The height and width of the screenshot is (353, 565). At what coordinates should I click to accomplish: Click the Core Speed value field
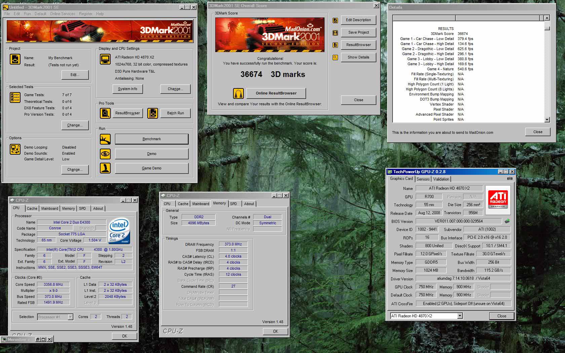coord(53,284)
